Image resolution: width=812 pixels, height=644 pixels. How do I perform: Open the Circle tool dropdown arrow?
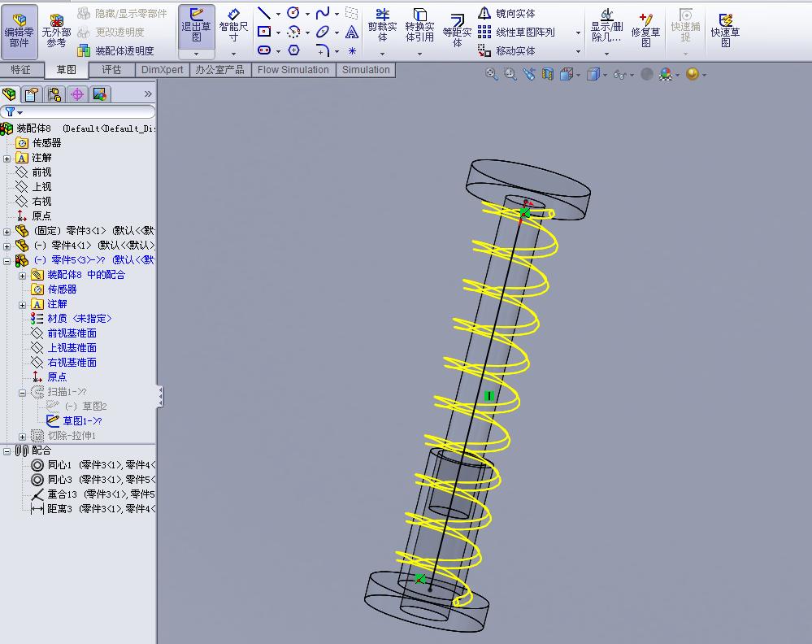(307, 14)
